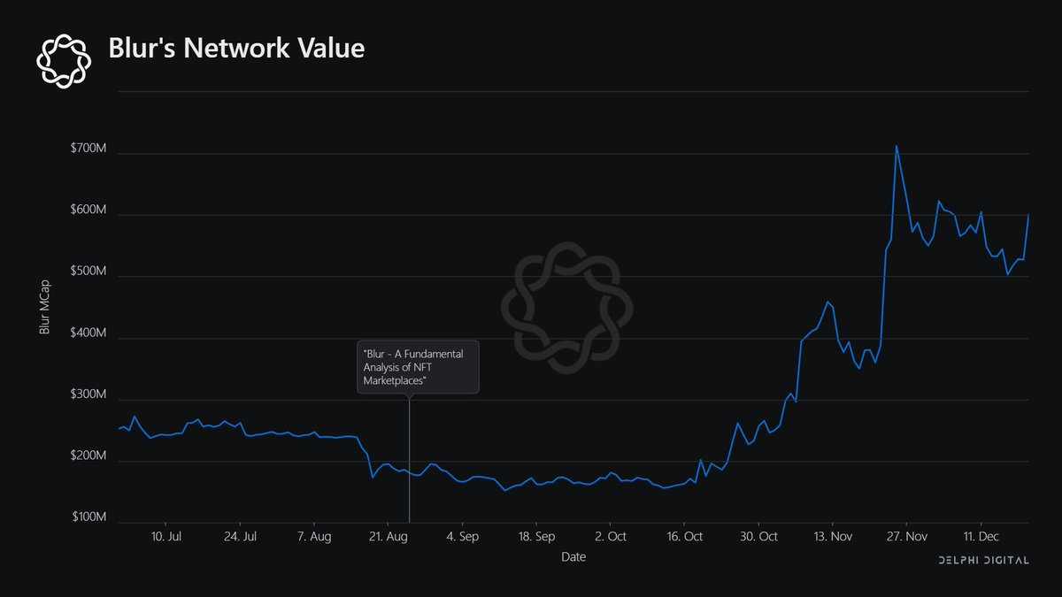Click the "24. Jul" date label
Screen dimensions: 1062x597
point(241,537)
